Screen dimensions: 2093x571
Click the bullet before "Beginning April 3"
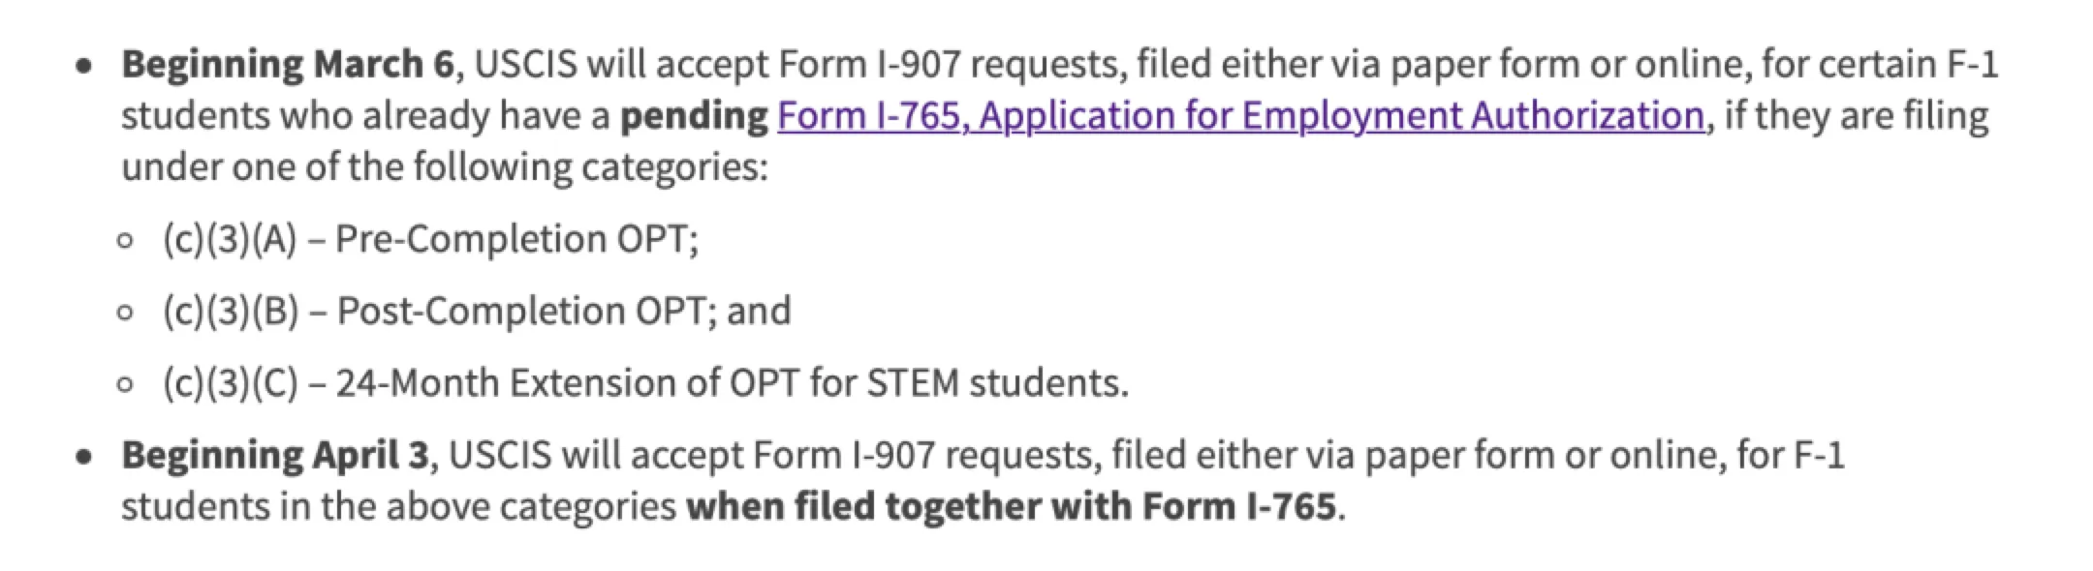click(86, 456)
